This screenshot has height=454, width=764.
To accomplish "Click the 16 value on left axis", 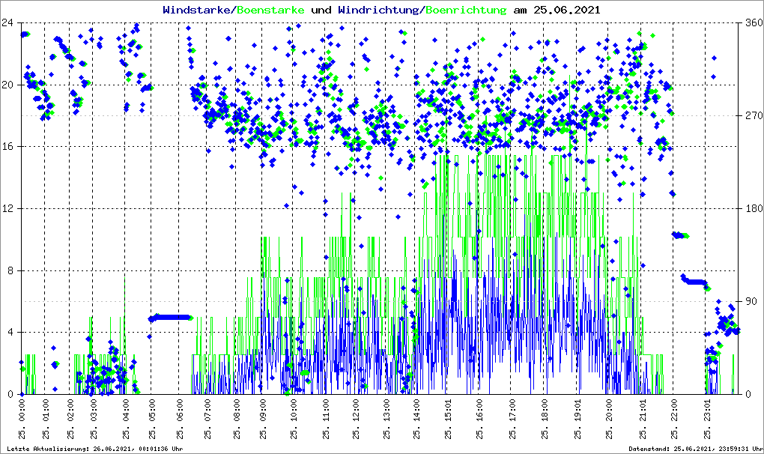I will pyautogui.click(x=9, y=147).
